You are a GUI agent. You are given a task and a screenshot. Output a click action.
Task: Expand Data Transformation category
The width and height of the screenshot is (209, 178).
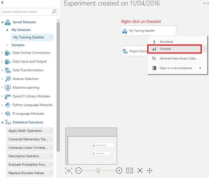click(x=2, y=70)
